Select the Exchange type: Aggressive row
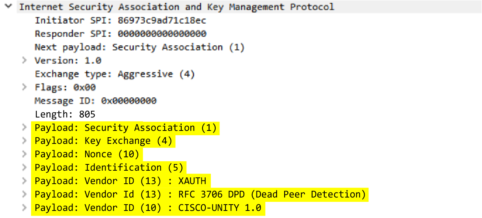Viewport: 482px width, 218px height. coord(115,74)
